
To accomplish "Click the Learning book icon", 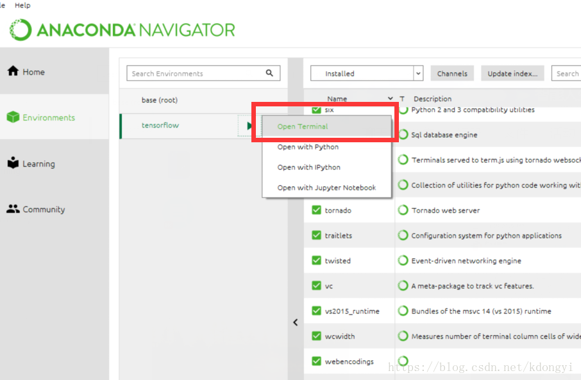I will [x=13, y=163].
